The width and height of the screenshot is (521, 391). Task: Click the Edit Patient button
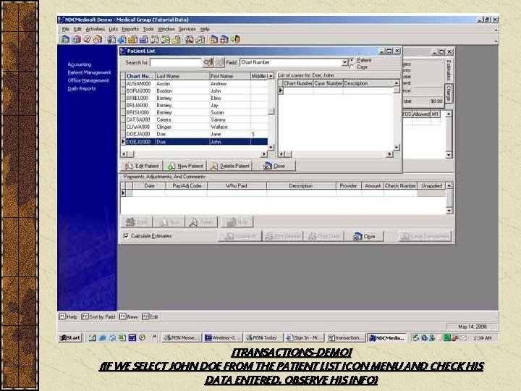tap(142, 166)
